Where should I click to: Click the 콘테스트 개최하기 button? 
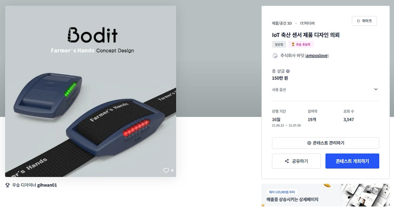pos(352,161)
